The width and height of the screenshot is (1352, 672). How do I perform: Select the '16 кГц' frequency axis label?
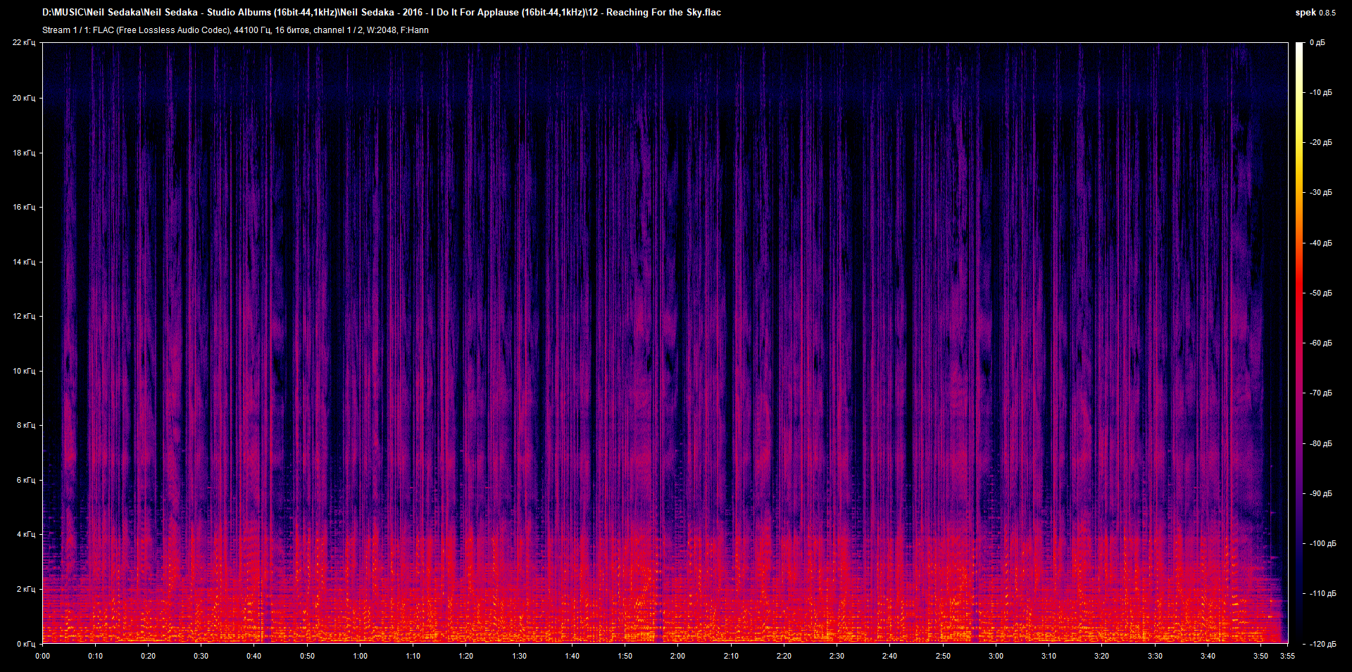(24, 207)
